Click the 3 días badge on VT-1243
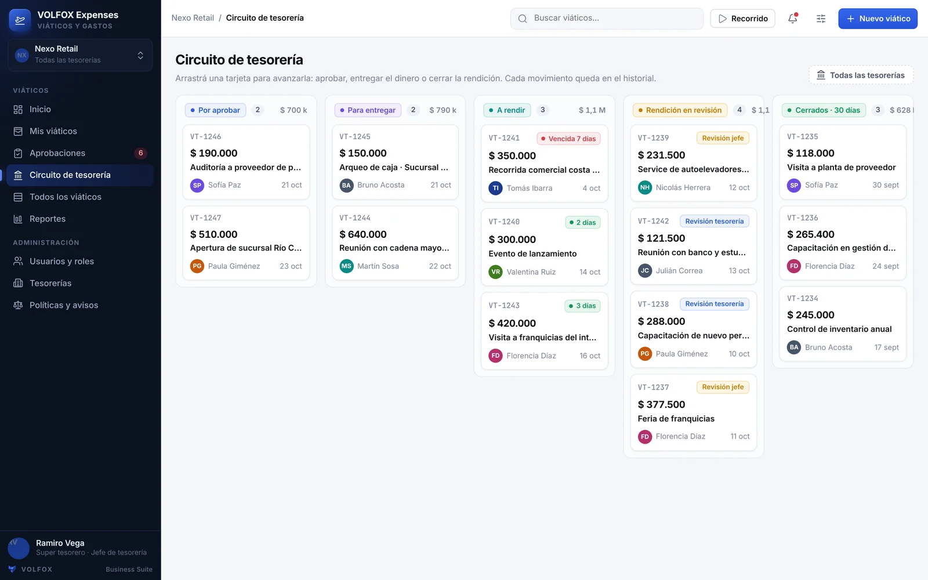 coord(583,306)
